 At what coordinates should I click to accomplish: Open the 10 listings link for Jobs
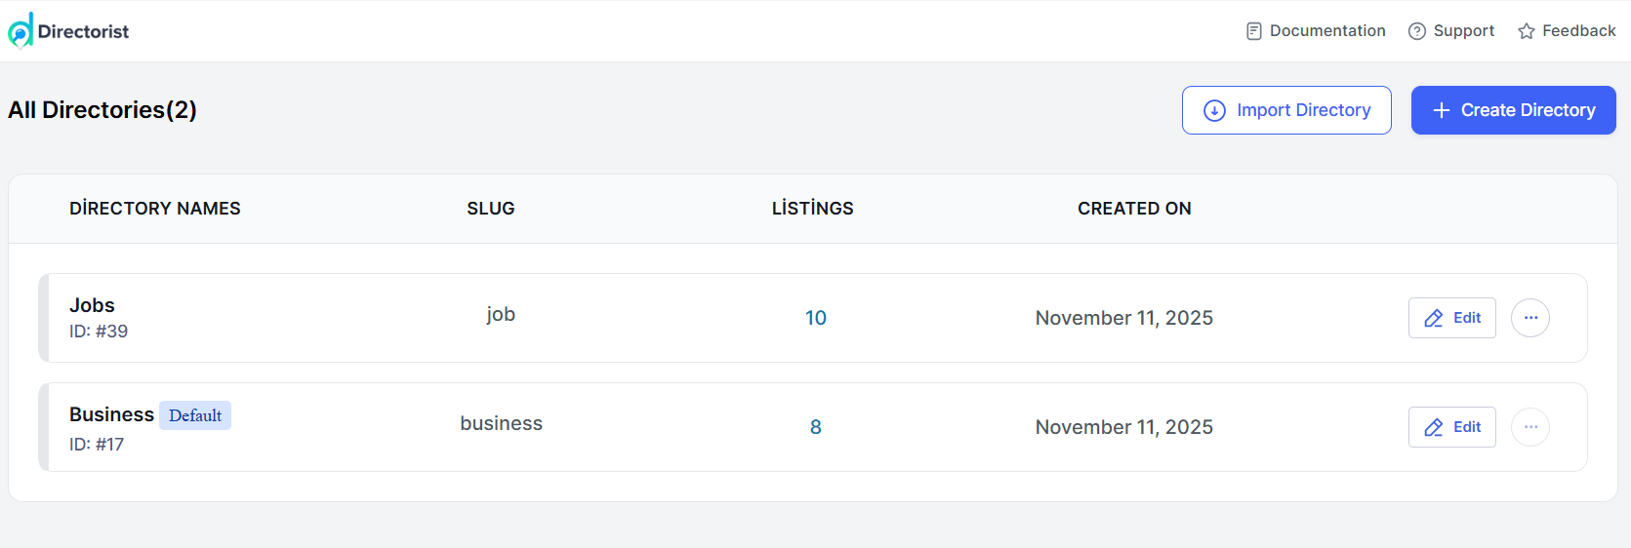pyautogui.click(x=816, y=318)
